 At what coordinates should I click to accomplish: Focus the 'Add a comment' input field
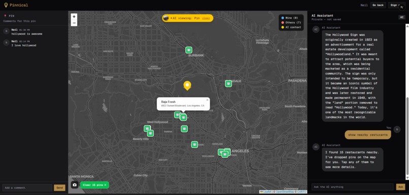click(x=27, y=188)
